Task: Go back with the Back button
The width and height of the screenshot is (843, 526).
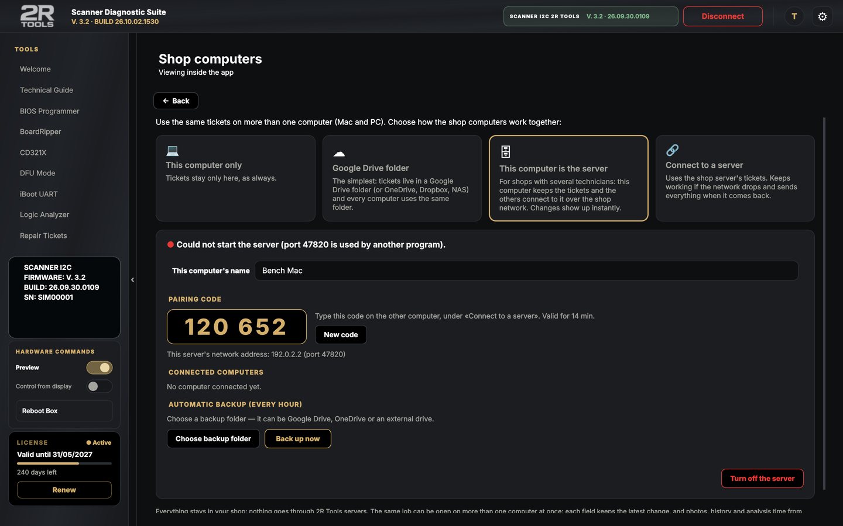Action: pyautogui.click(x=176, y=101)
